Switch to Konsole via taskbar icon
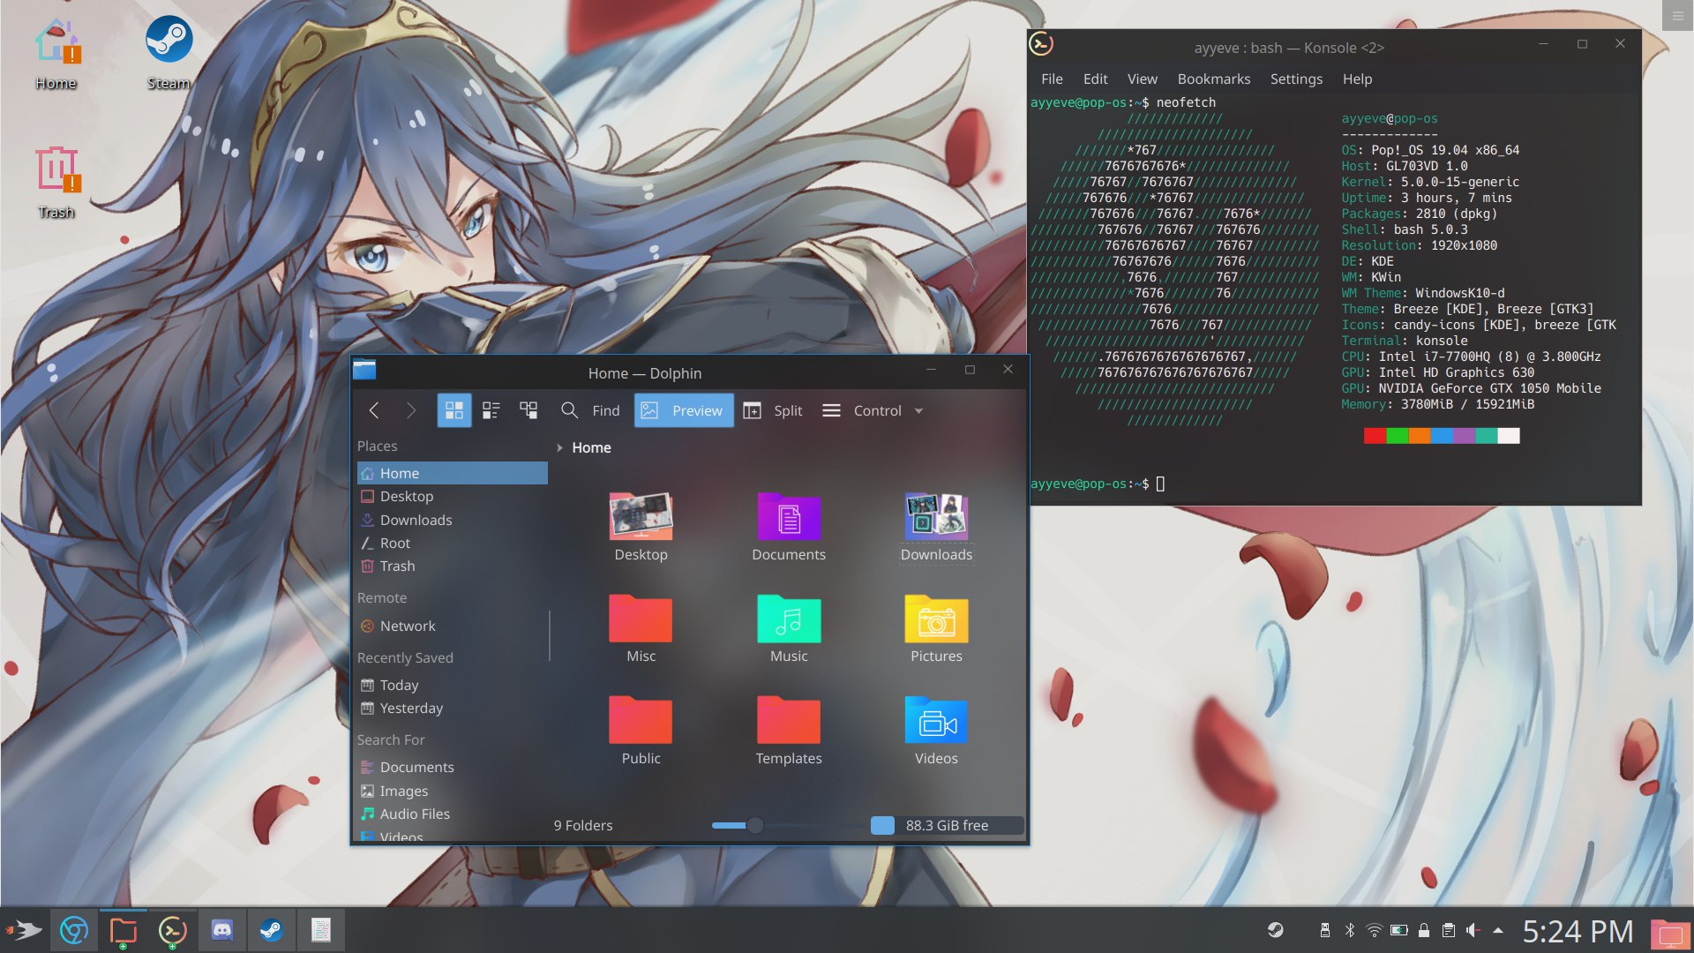The width and height of the screenshot is (1694, 953). pyautogui.click(x=173, y=930)
